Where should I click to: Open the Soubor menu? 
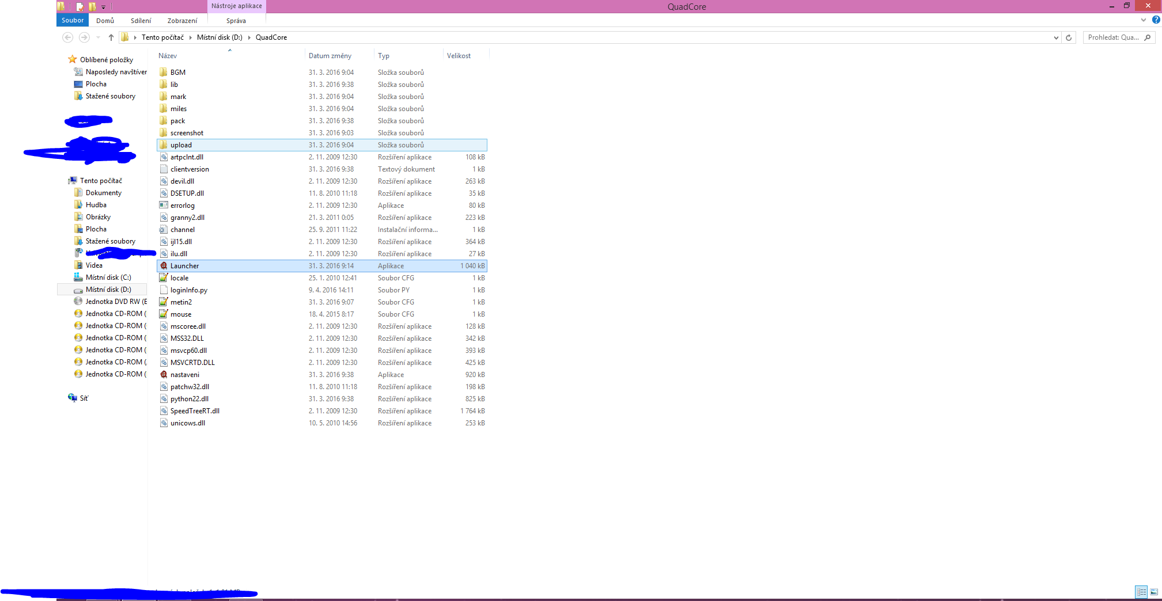coord(73,20)
